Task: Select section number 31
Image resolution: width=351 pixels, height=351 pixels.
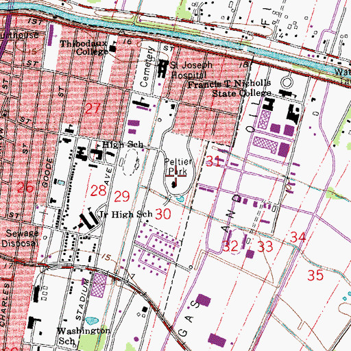Action: tap(213, 161)
